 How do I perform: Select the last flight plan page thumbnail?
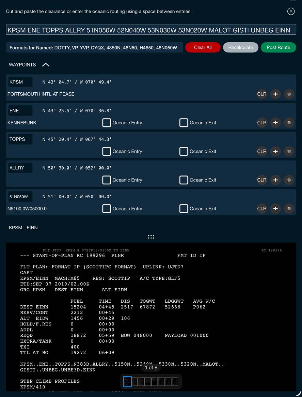coord(175,382)
